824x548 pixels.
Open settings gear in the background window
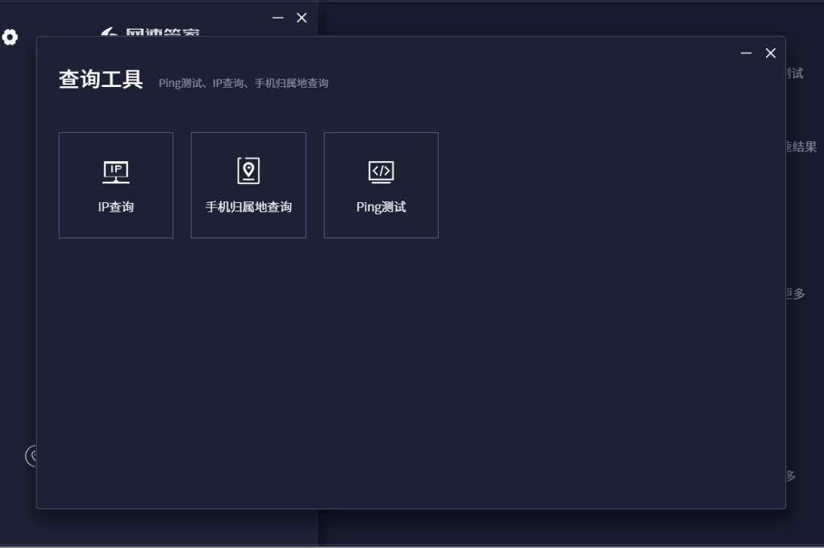click(10, 37)
